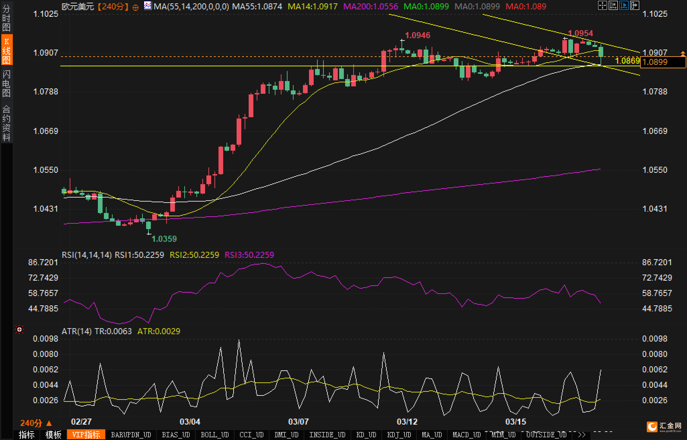Image resolution: width=687 pixels, height=440 pixels.
Task: Click the ATR:0.0029 value label
Action: (x=159, y=331)
